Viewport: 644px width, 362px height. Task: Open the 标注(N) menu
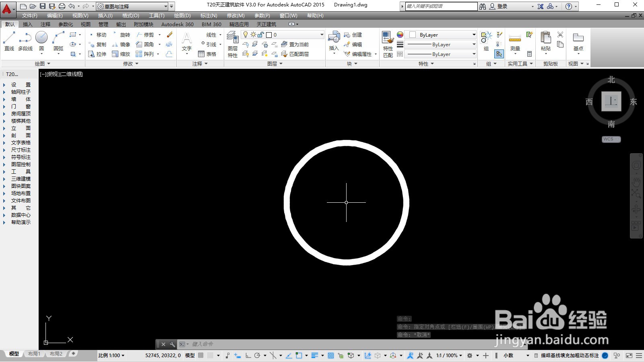209,16
